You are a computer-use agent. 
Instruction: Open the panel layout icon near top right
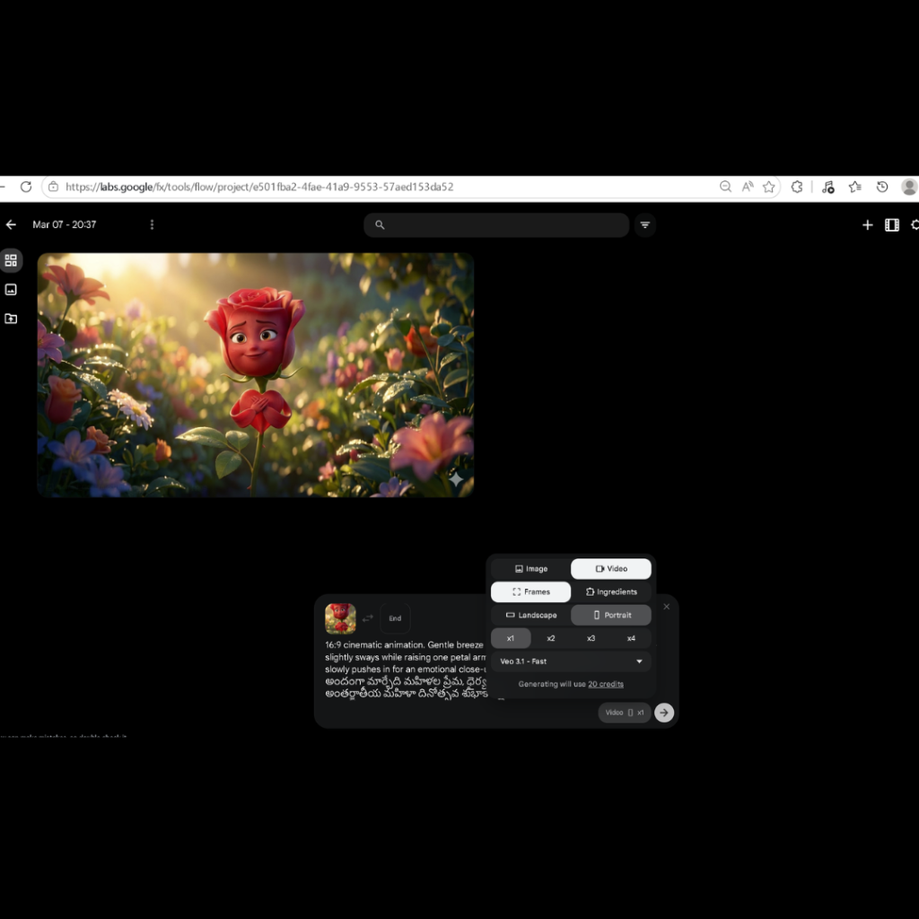coord(891,224)
